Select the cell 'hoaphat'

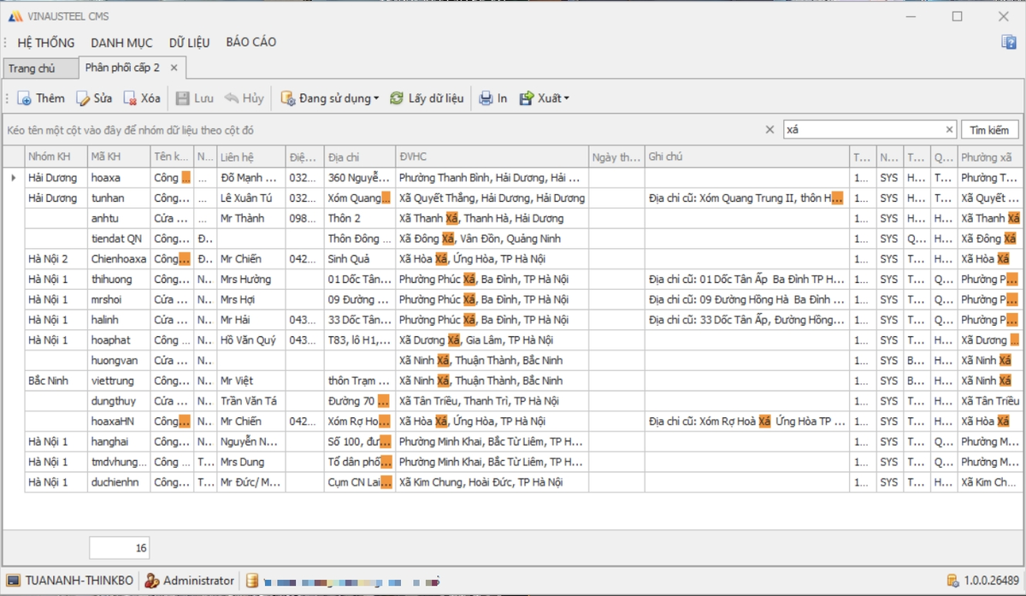tap(119, 340)
